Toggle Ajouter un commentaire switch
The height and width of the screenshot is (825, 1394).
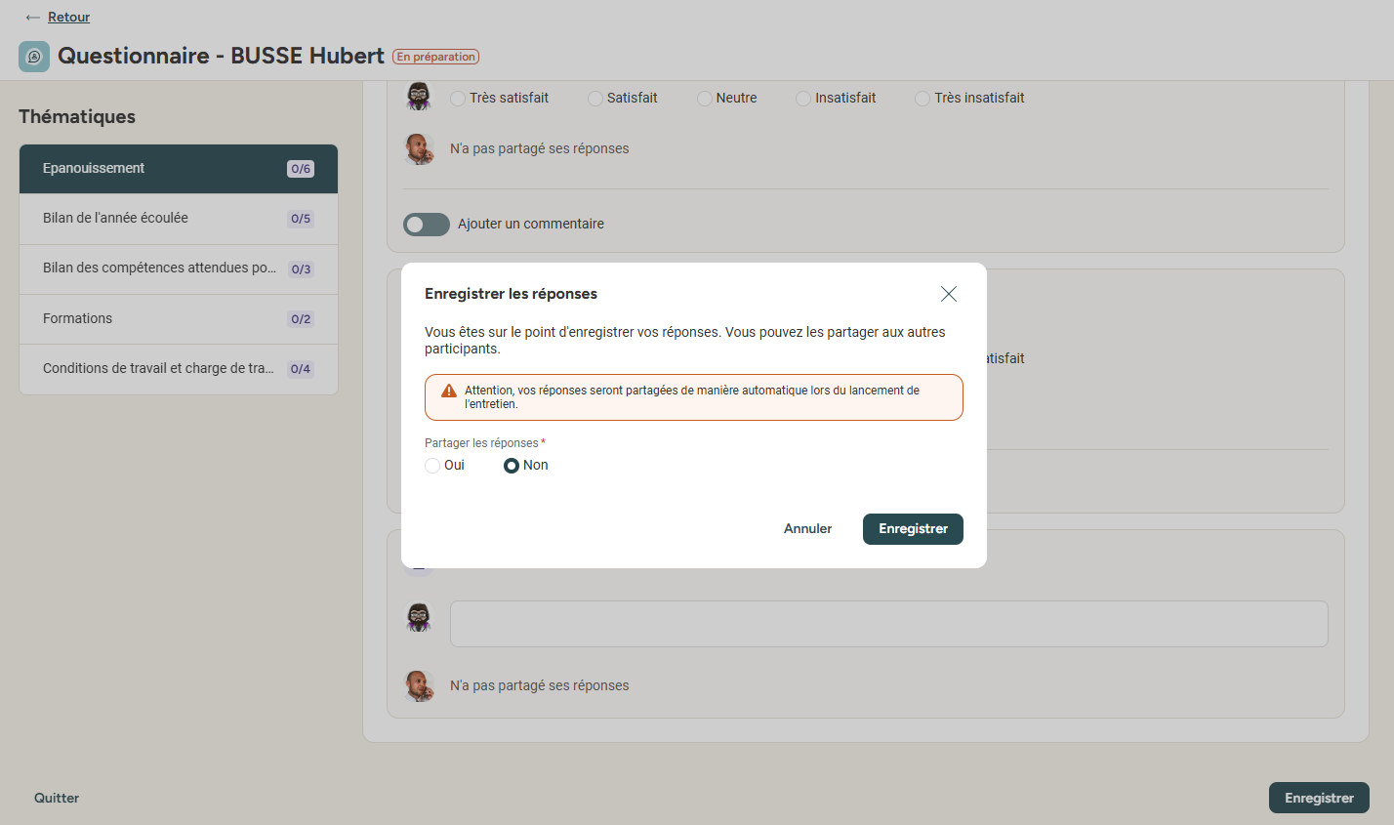[x=427, y=225]
